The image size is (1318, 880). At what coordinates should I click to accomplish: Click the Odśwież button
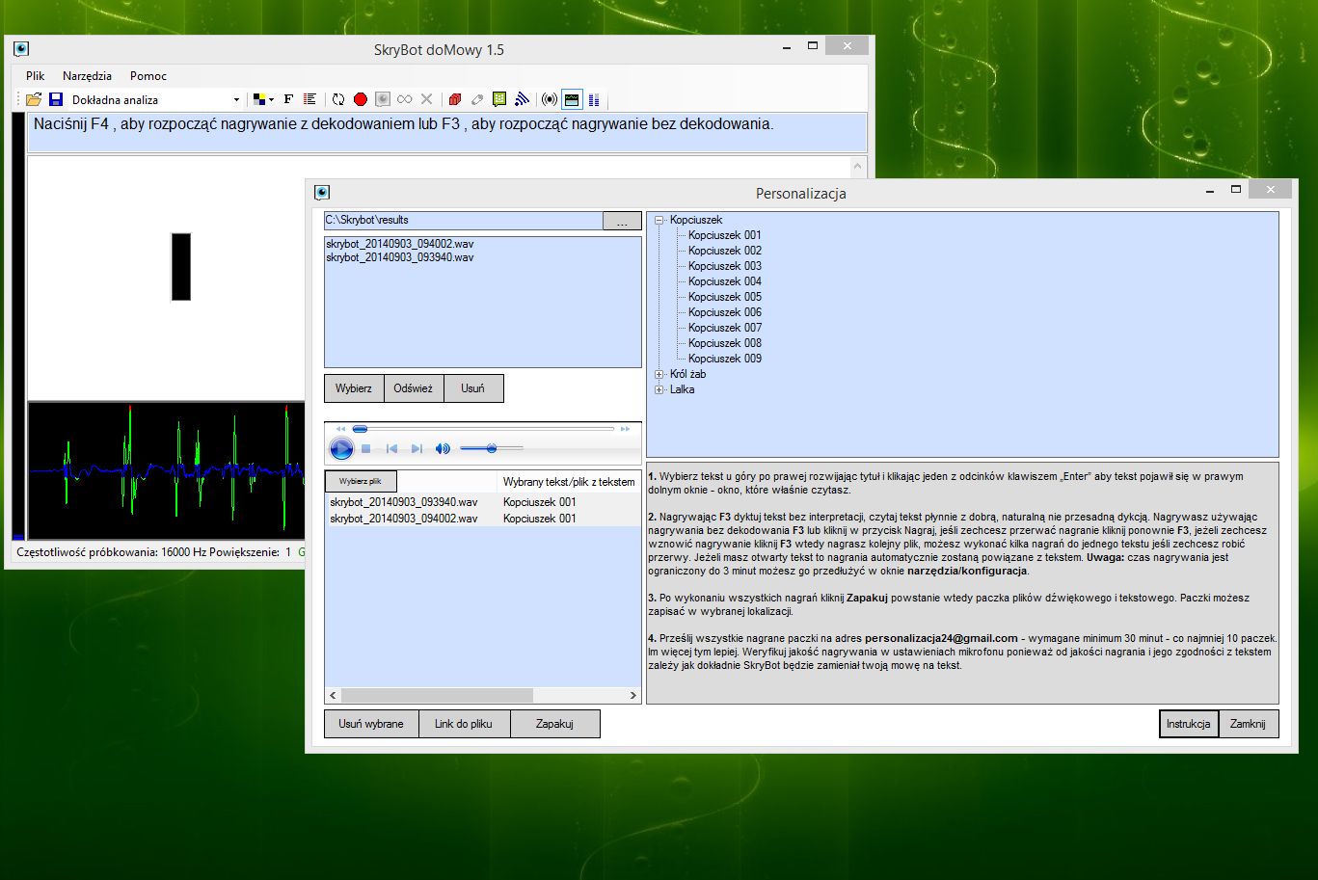pos(414,388)
